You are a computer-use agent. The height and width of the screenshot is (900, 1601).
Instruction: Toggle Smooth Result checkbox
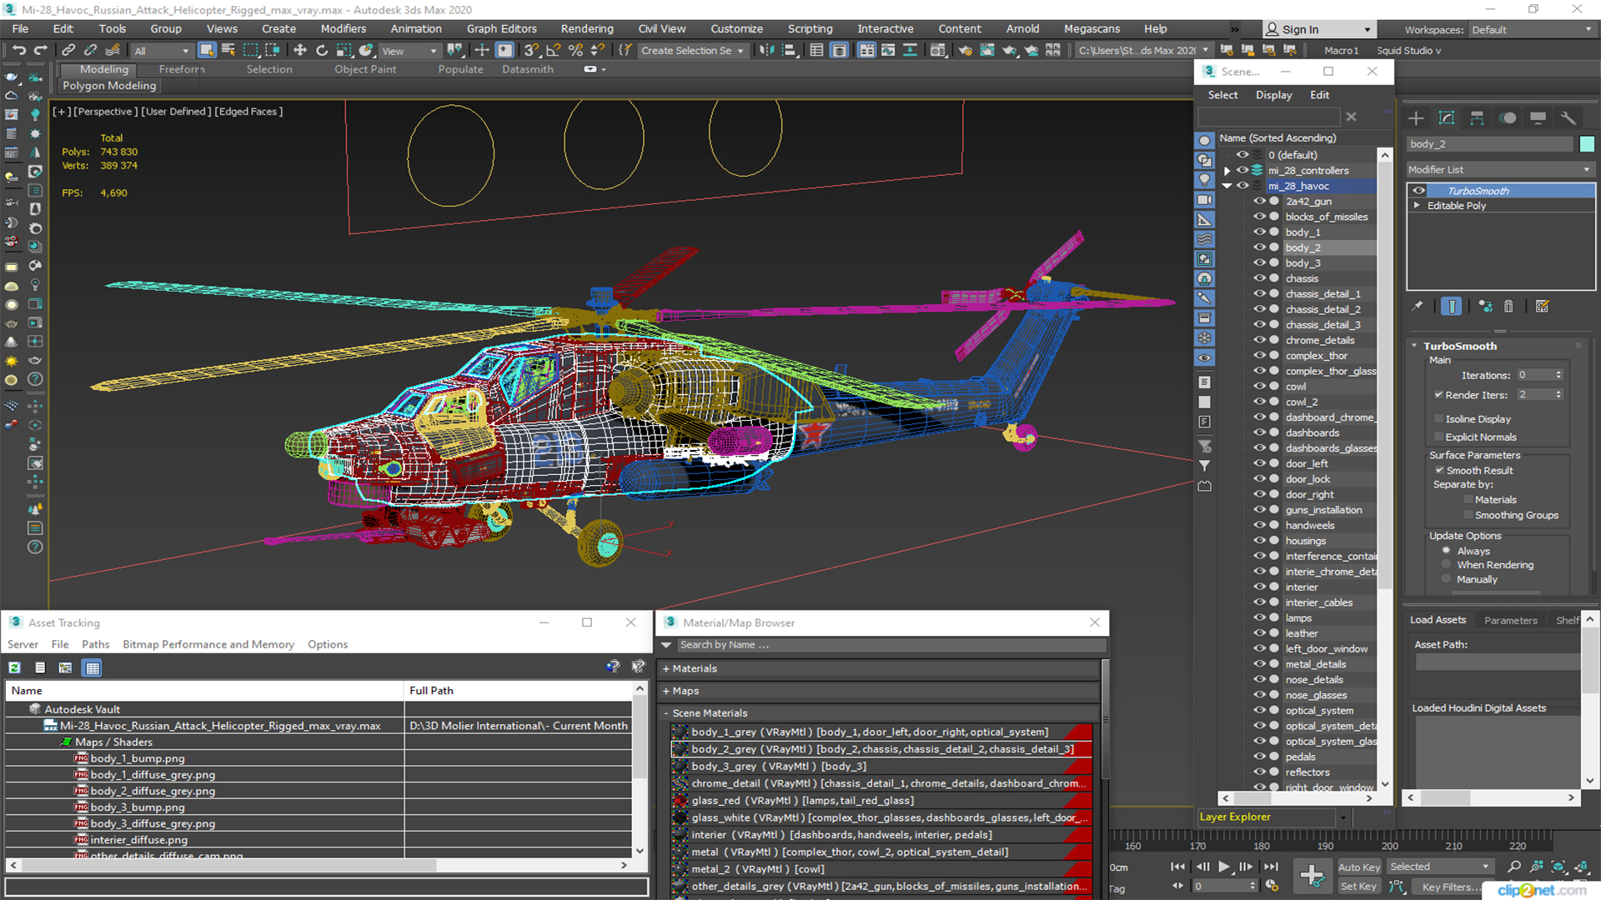(1439, 471)
